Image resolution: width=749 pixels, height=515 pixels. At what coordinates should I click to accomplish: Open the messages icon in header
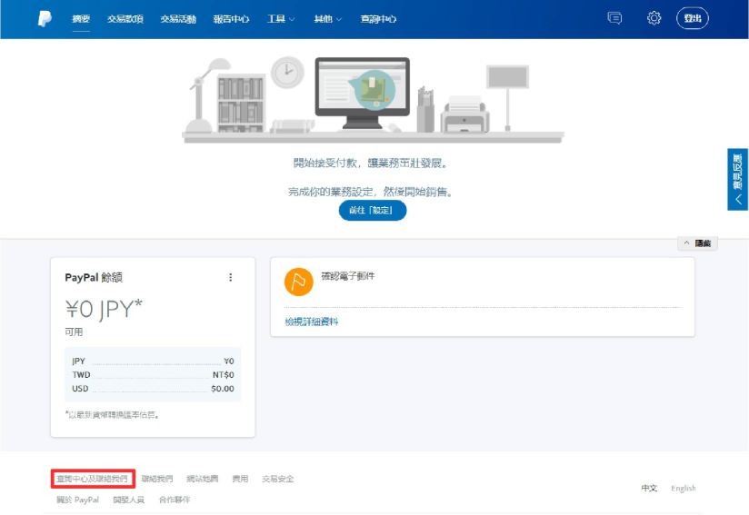coord(614,18)
